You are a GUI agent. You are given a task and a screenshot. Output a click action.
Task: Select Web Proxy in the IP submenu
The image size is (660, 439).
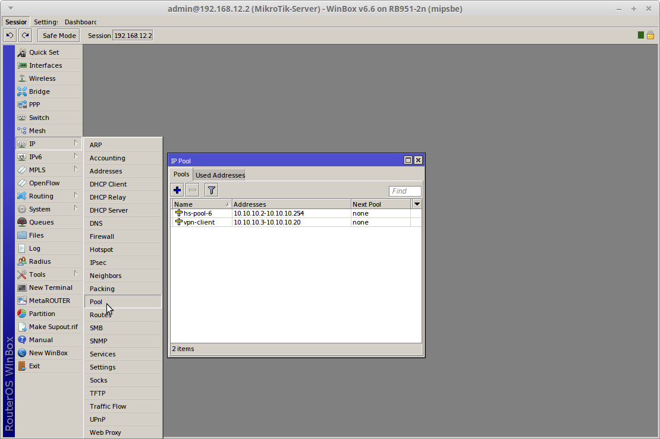tap(123, 432)
